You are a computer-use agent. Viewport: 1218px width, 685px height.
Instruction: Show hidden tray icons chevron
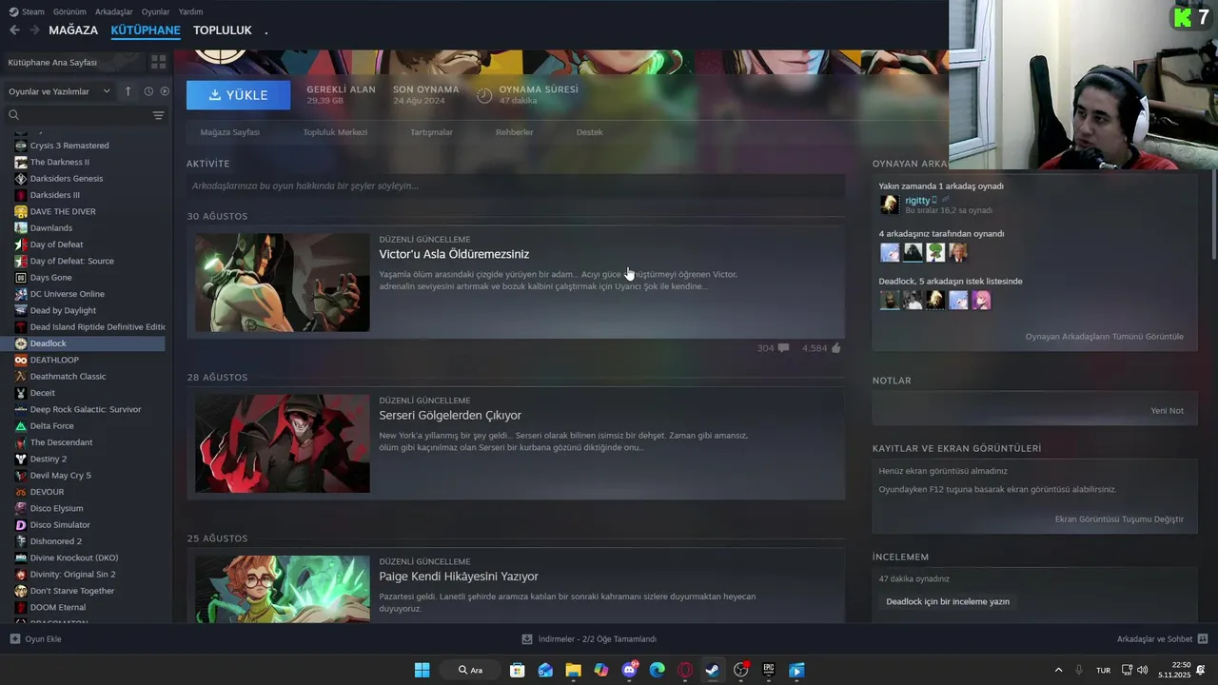[x=1058, y=670]
